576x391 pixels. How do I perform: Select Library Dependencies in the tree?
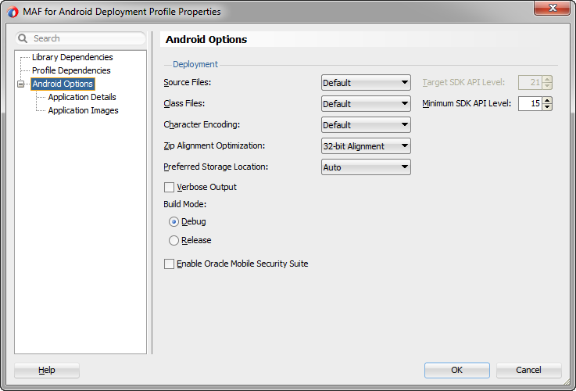click(x=73, y=57)
